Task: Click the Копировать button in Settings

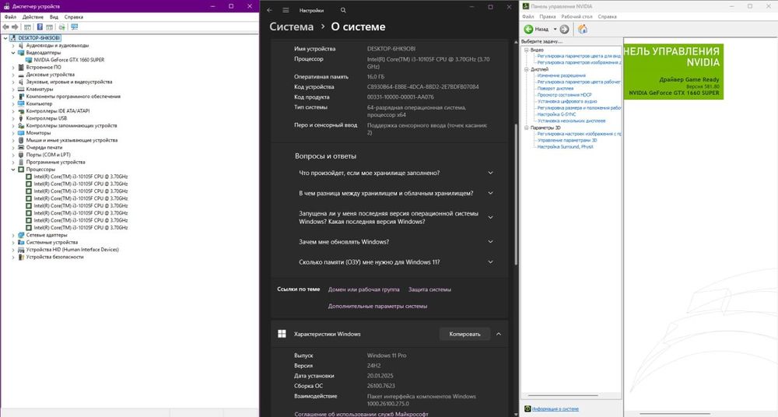Action: pyautogui.click(x=465, y=334)
